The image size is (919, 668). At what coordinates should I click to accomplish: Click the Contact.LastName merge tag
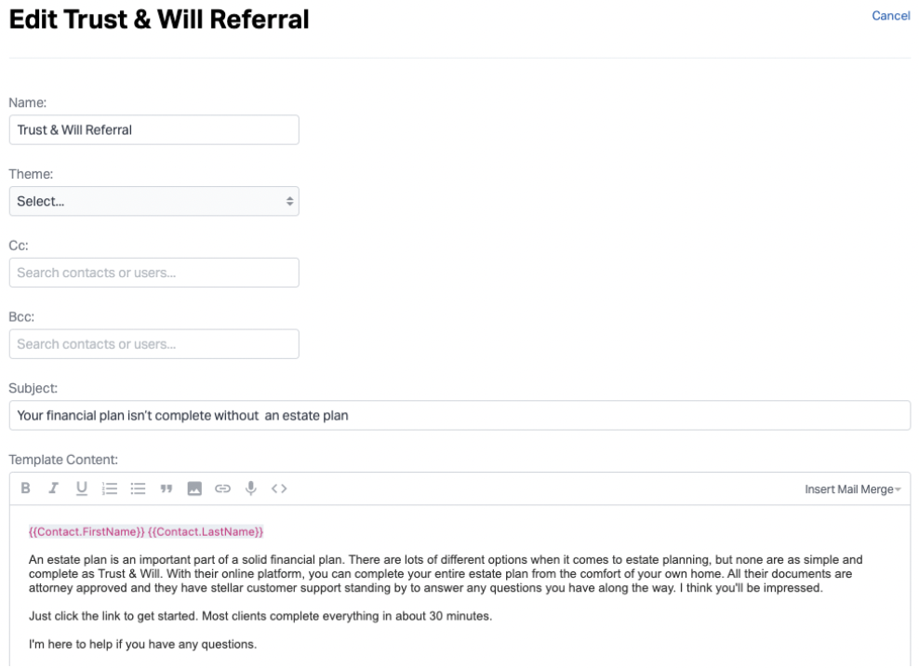(x=206, y=532)
